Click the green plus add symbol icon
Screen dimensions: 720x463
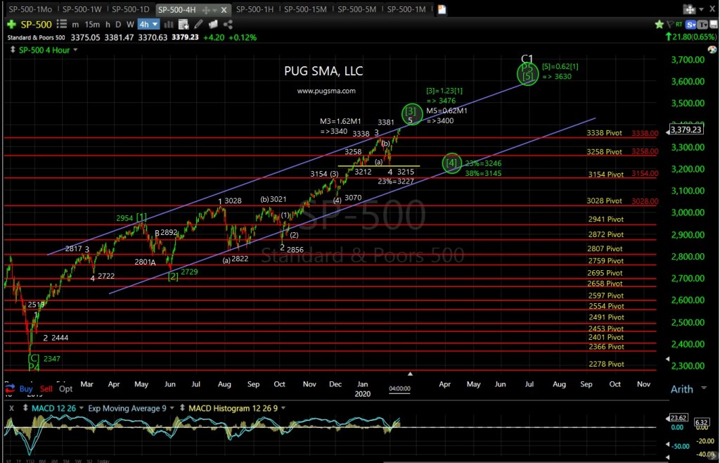pos(11,25)
